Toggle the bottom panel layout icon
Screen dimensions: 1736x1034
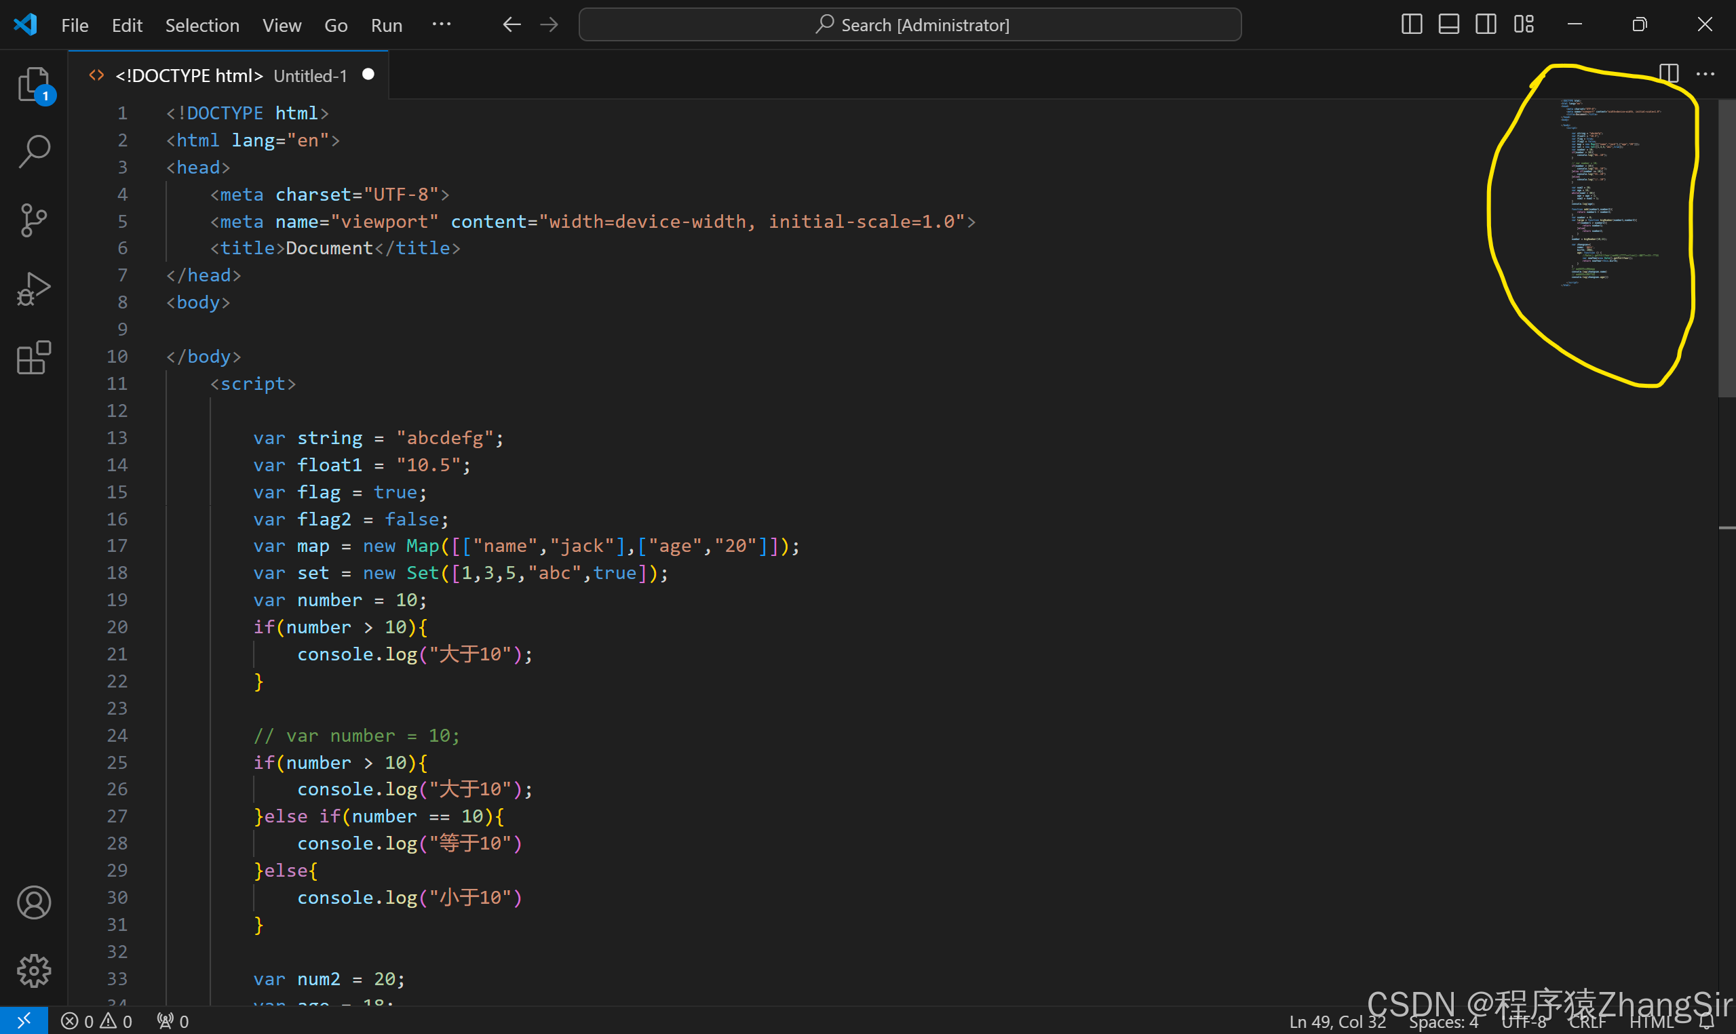tap(1448, 24)
